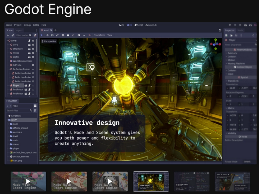
Task: Select the Rotate mode tool in toolbar
Action: click(x=52, y=35)
